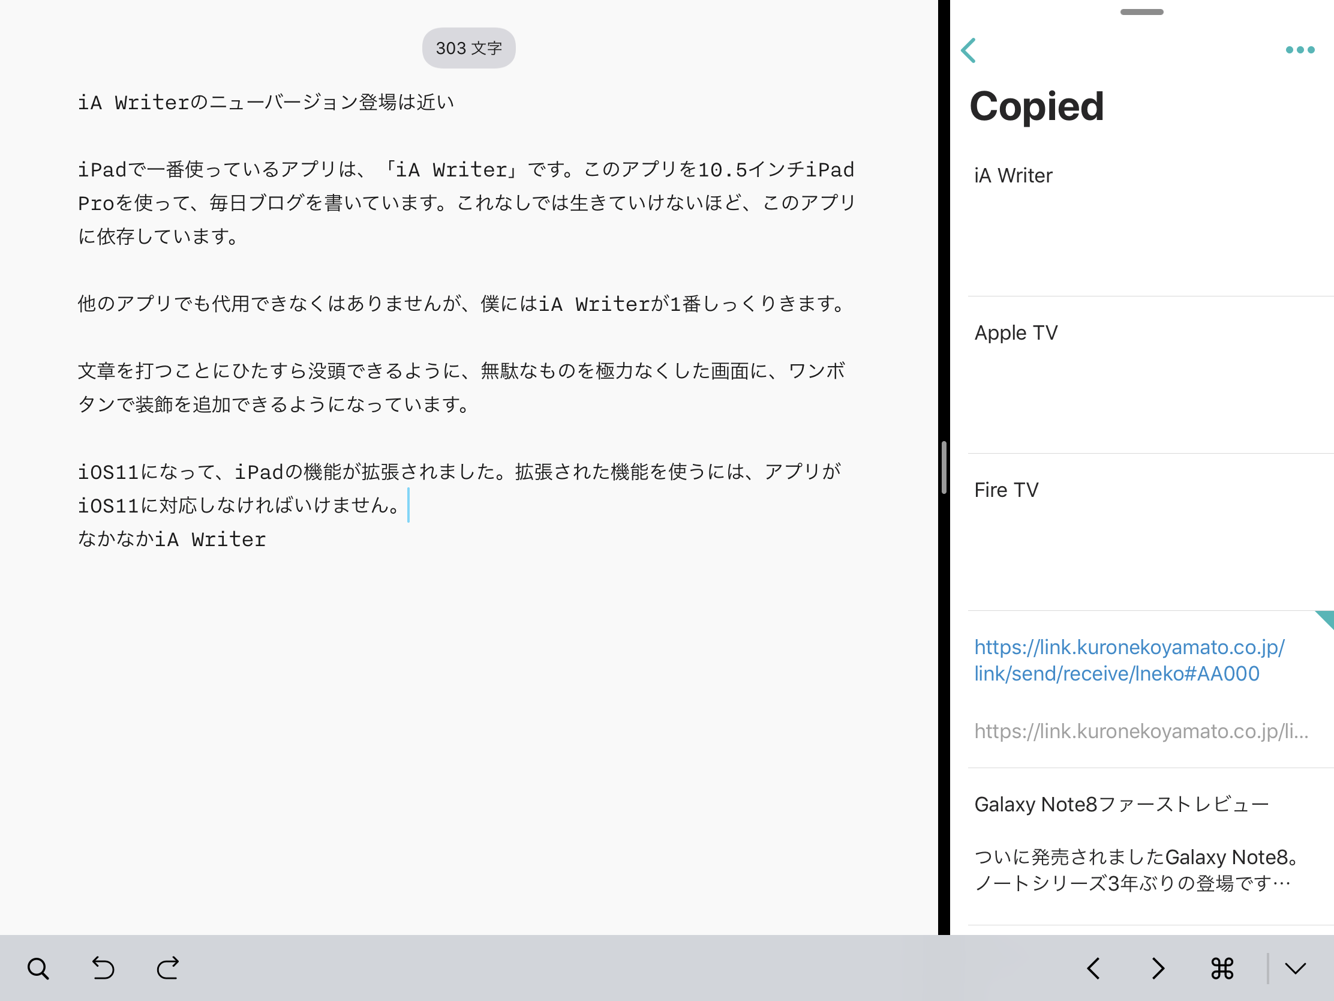Image resolution: width=1334 pixels, height=1001 pixels.
Task: Tap the 303 文字 character count badge
Action: (x=468, y=48)
